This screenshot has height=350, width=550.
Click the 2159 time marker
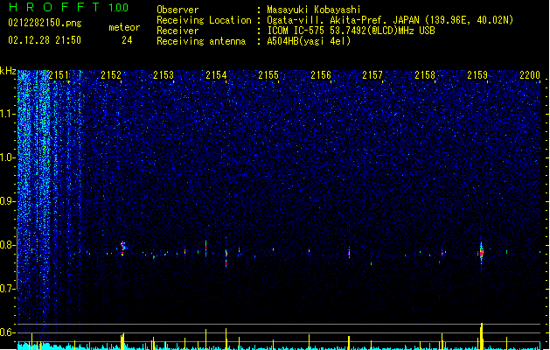coord(477,75)
